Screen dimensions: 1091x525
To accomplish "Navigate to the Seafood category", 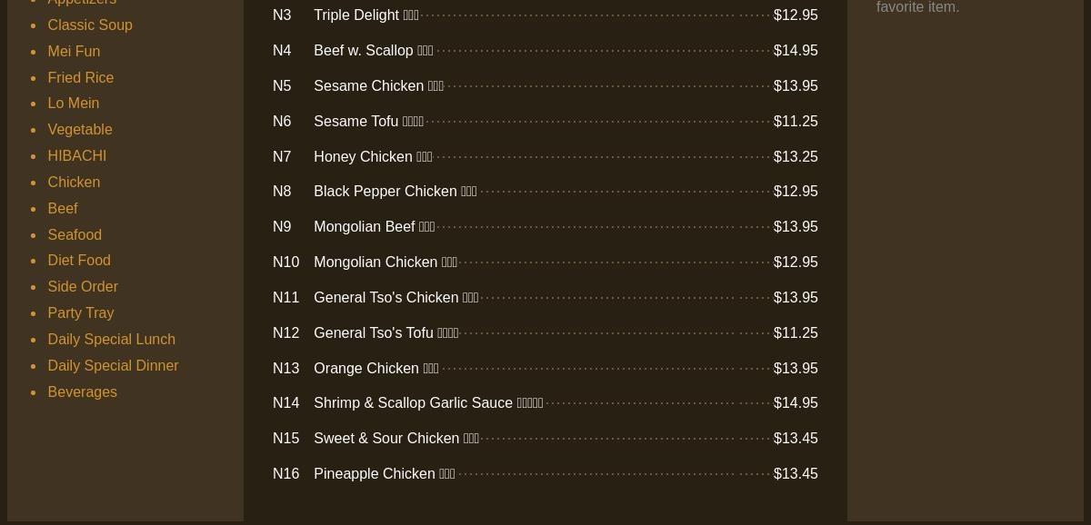I will tap(75, 235).
